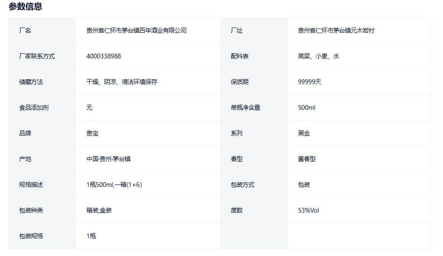
Task: Select the specification text 1瓶500ml,一箱(1×6)
Action: click(x=114, y=185)
